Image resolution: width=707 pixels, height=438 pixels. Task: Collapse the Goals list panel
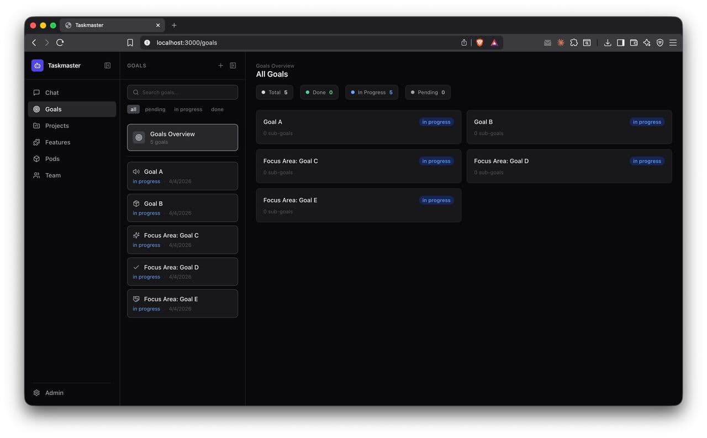pyautogui.click(x=233, y=65)
